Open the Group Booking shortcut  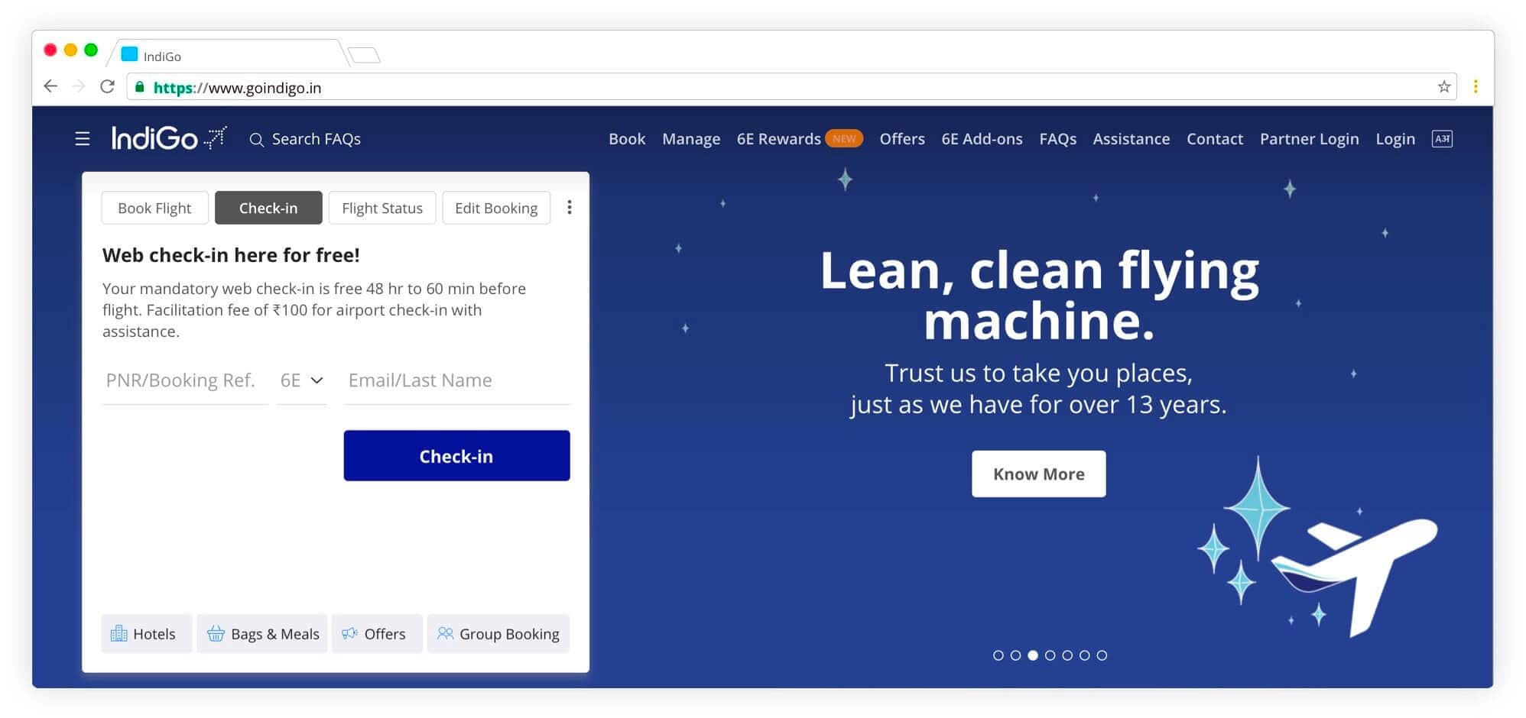tap(498, 634)
